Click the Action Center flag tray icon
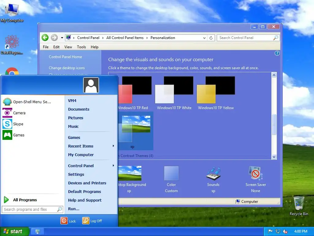314x236 pixels. coord(270,231)
